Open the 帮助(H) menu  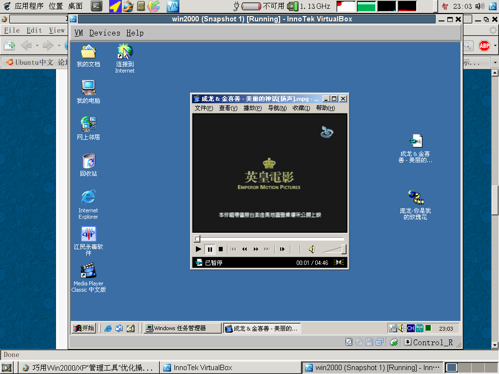coord(325,108)
